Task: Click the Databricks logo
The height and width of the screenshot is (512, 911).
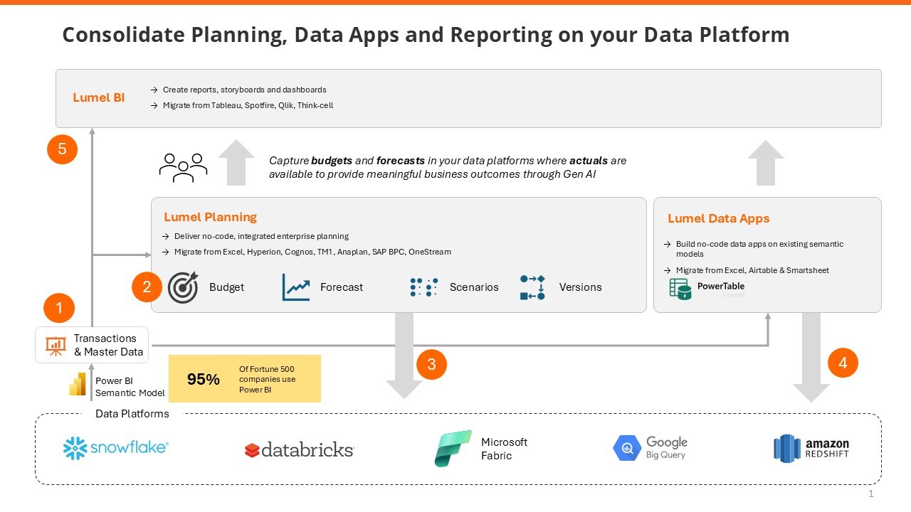Action: [299, 449]
